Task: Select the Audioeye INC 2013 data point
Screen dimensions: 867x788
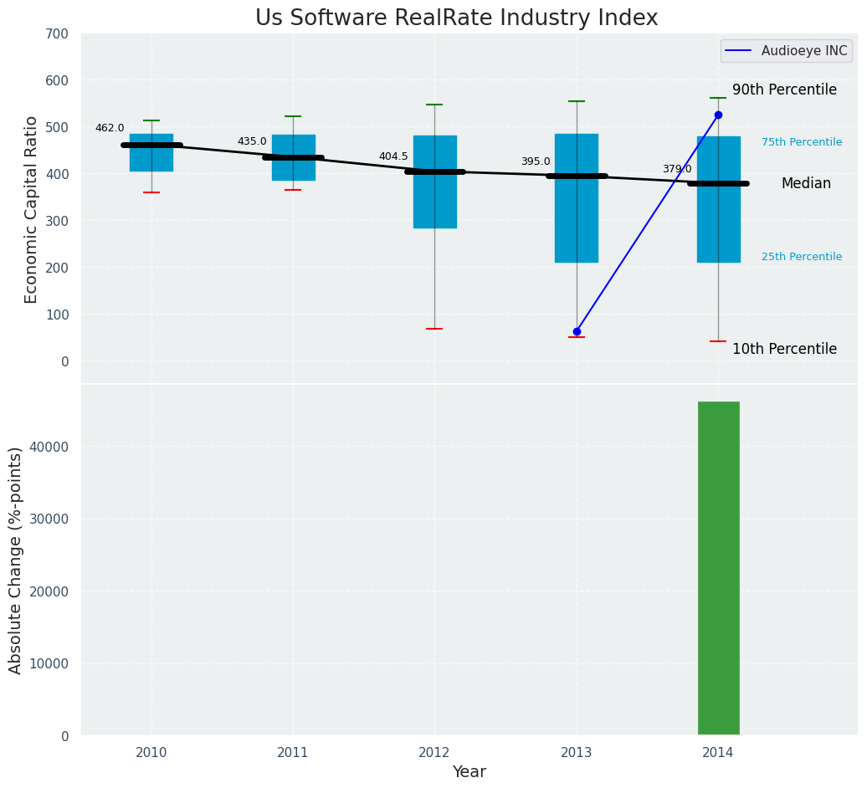Action: 577,331
